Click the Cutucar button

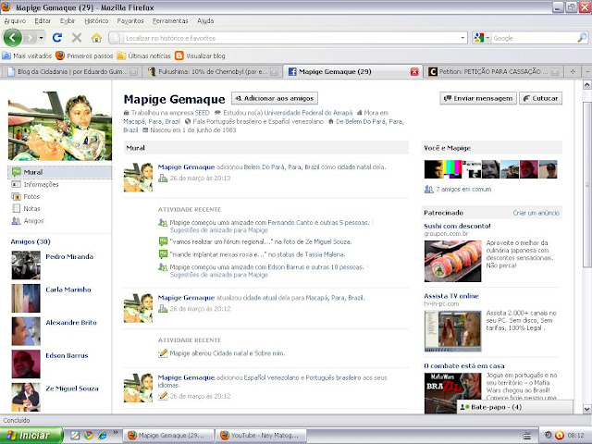point(540,98)
